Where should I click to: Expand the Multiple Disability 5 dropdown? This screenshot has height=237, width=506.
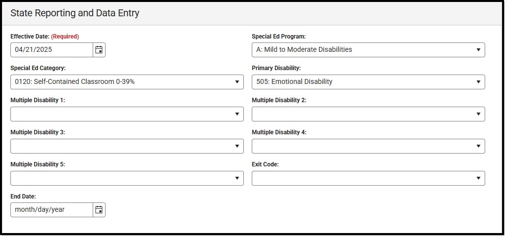point(126,178)
